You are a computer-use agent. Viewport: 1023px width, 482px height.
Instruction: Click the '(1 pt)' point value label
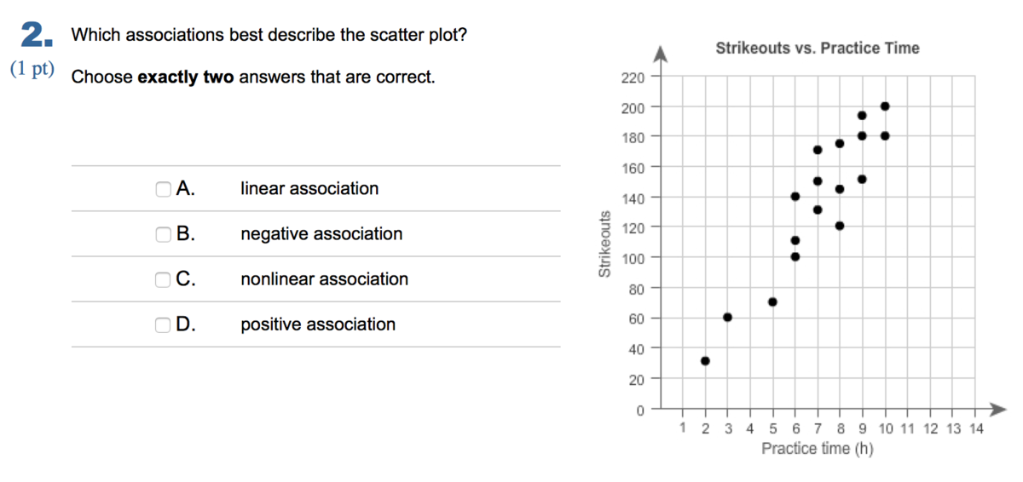32,70
